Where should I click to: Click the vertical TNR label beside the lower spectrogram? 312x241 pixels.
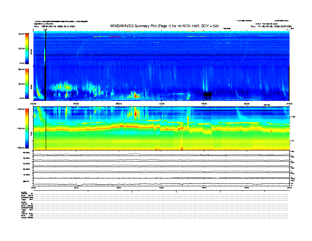pyautogui.click(x=31, y=135)
